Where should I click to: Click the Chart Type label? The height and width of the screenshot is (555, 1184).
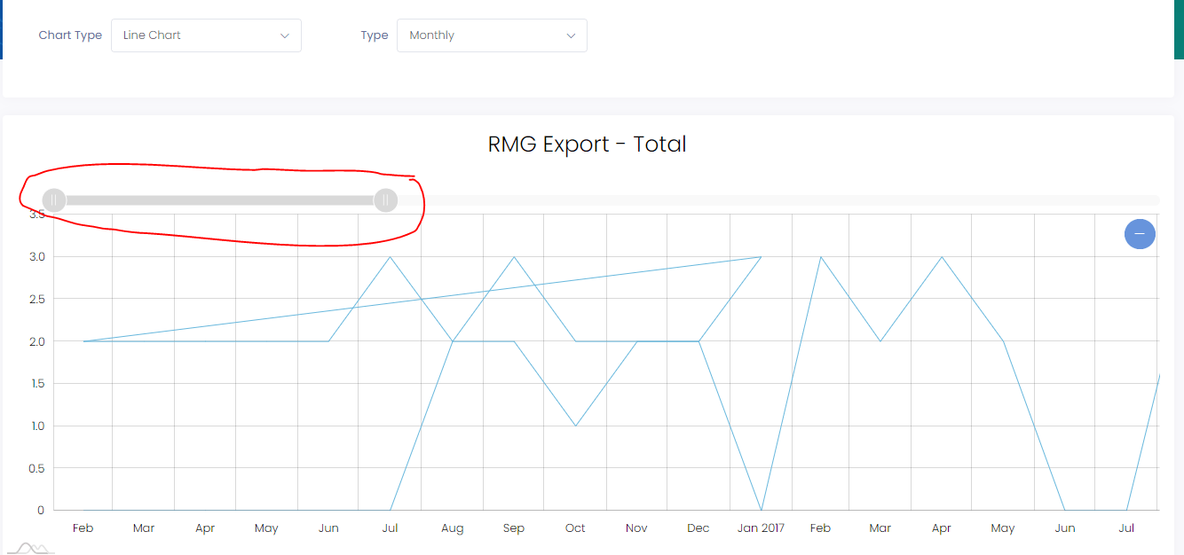click(x=70, y=35)
